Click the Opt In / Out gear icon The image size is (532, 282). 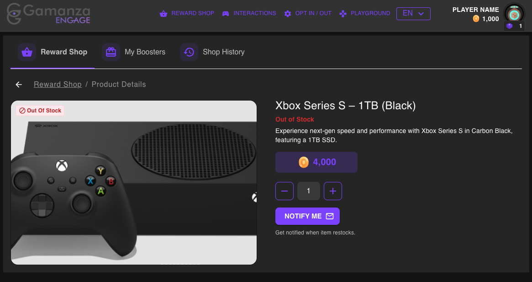point(288,14)
